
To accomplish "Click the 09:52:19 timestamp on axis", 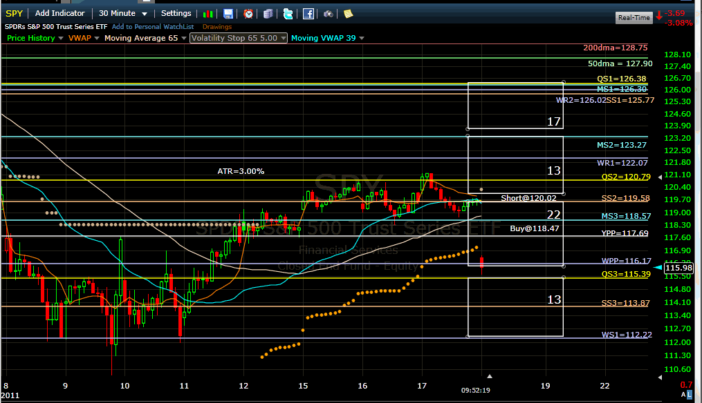I will click(475, 390).
